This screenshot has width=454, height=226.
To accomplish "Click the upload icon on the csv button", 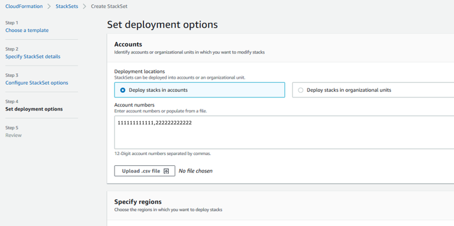I will (166, 171).
